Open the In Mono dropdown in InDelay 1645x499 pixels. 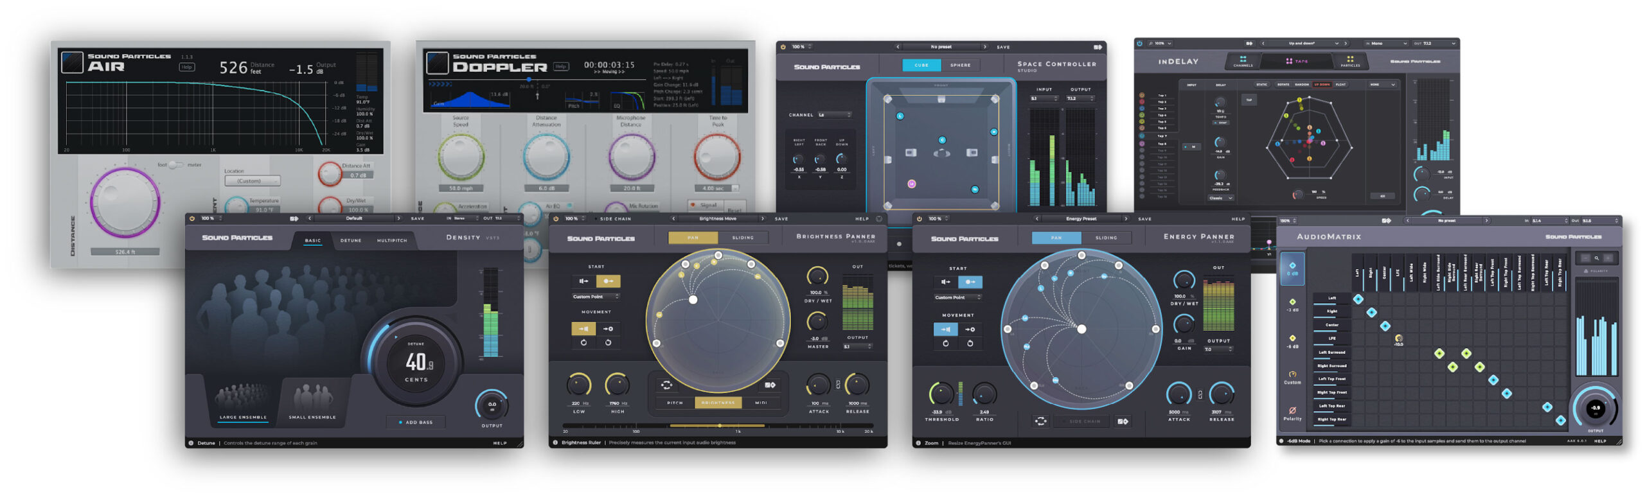[x=1385, y=44]
